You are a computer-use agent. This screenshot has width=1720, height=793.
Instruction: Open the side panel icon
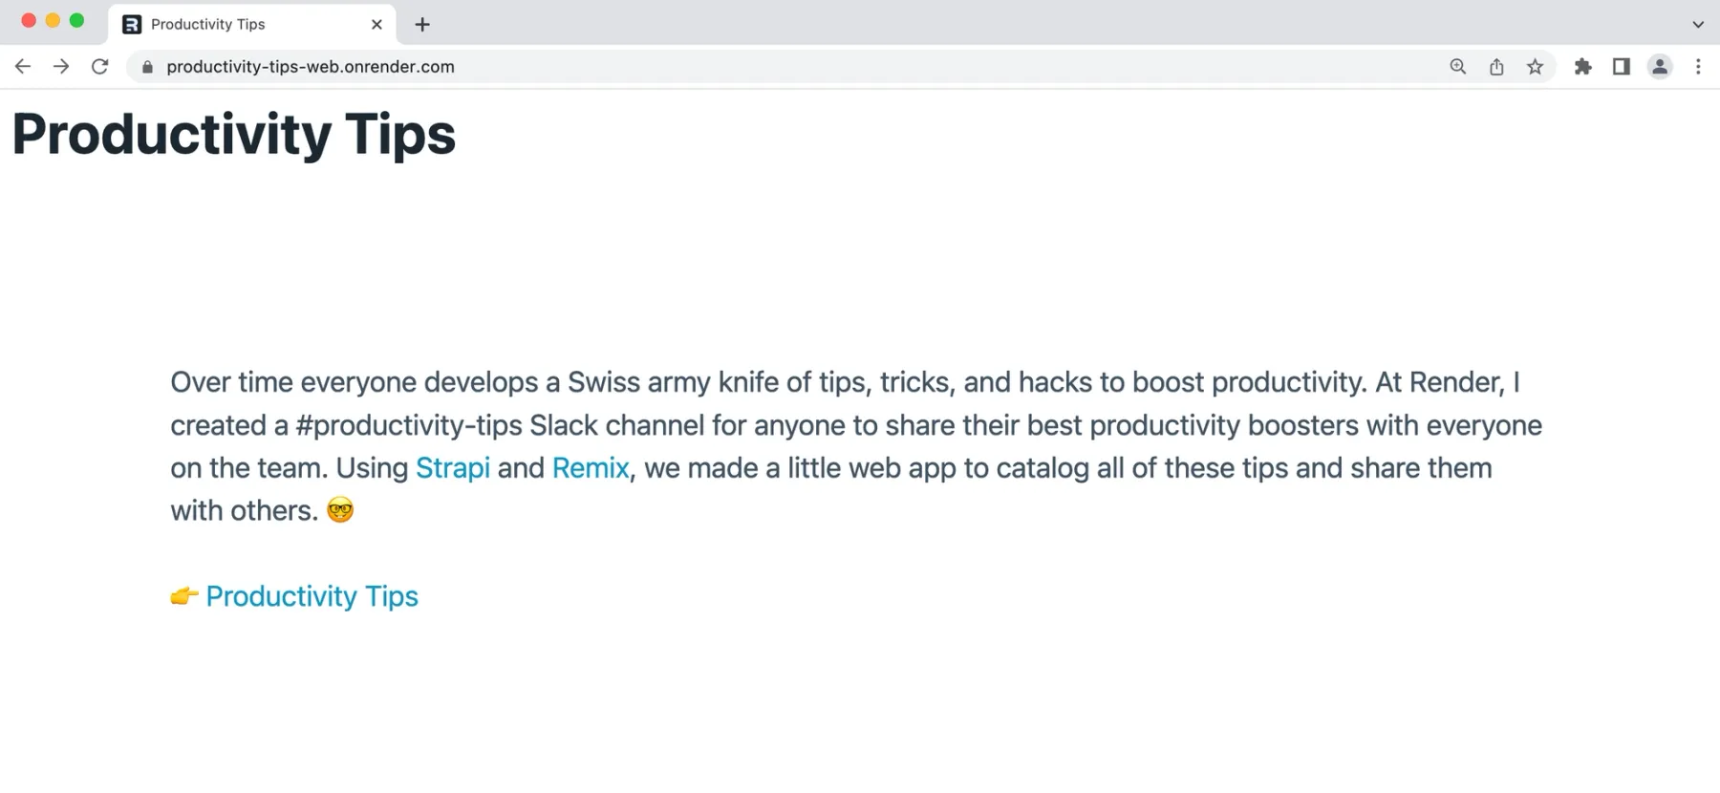coord(1622,67)
